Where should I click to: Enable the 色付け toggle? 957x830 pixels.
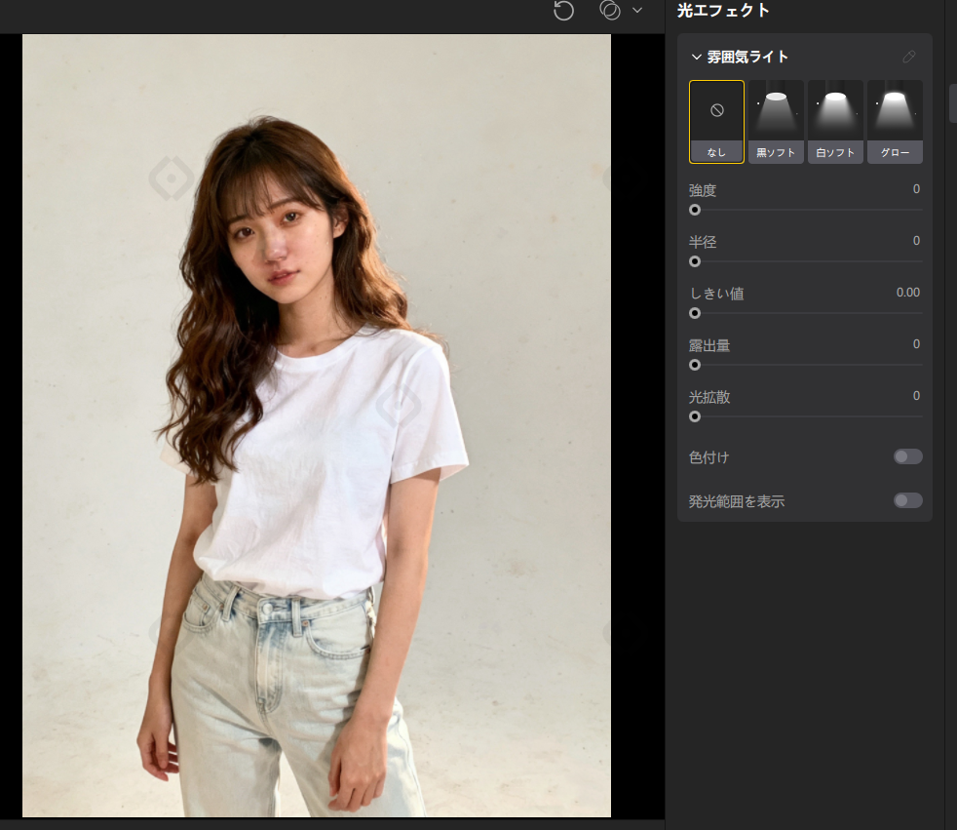point(908,456)
